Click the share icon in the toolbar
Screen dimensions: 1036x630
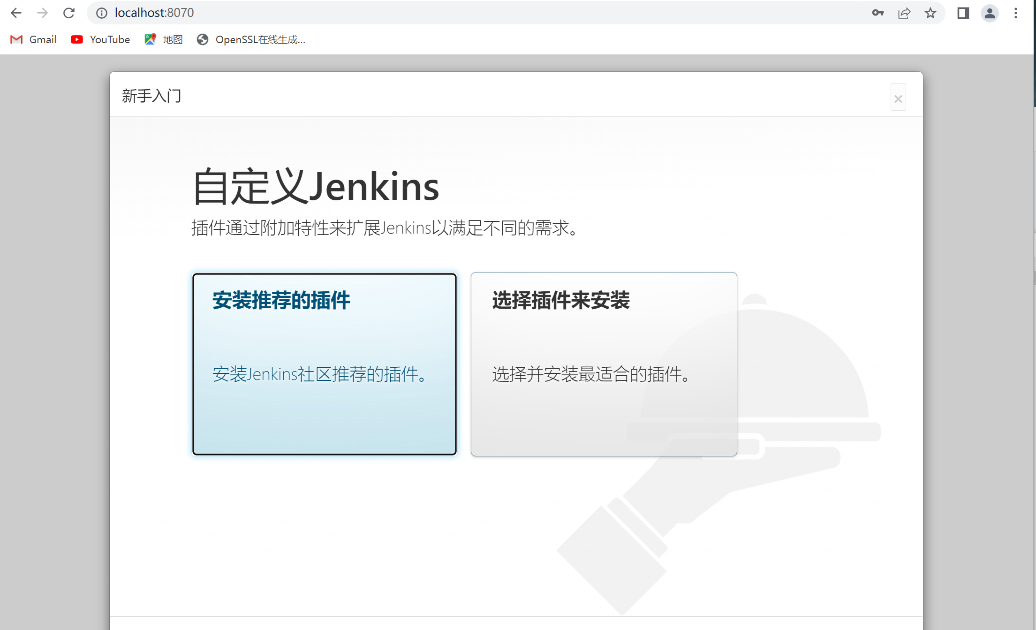coord(904,13)
